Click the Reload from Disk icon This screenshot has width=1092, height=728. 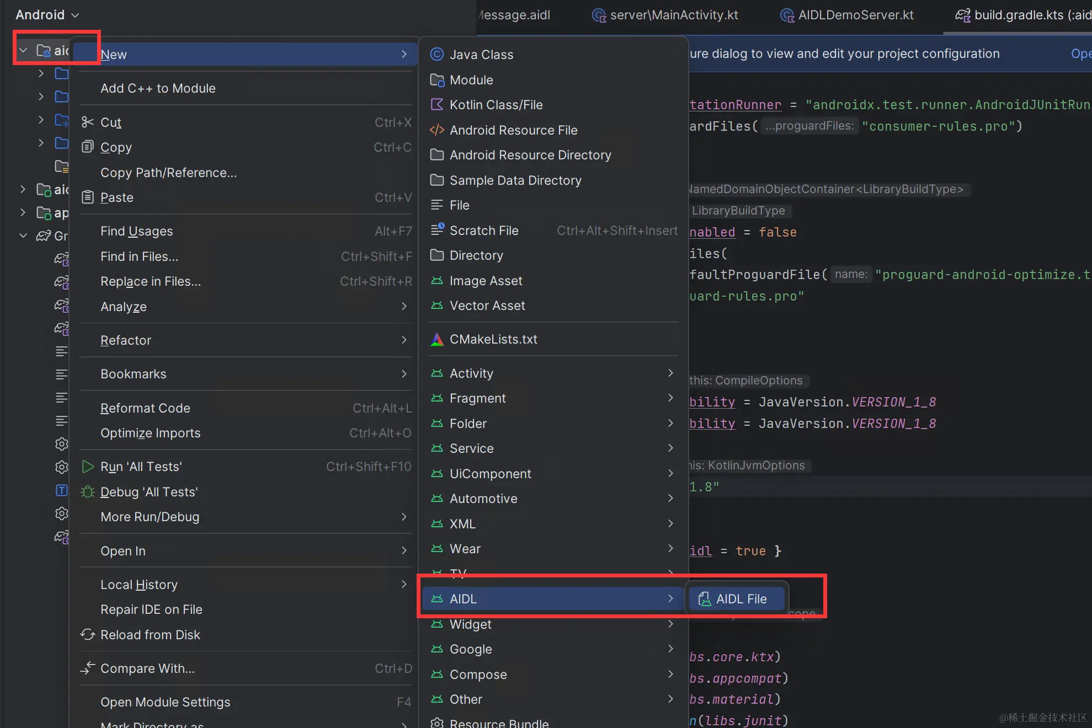click(x=87, y=634)
